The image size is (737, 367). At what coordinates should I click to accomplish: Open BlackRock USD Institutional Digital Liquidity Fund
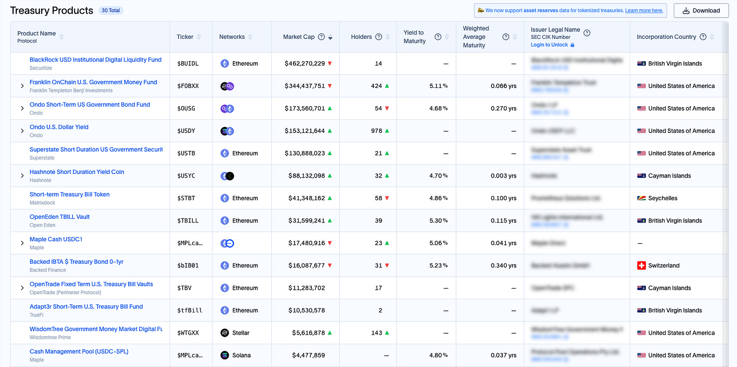coord(96,60)
